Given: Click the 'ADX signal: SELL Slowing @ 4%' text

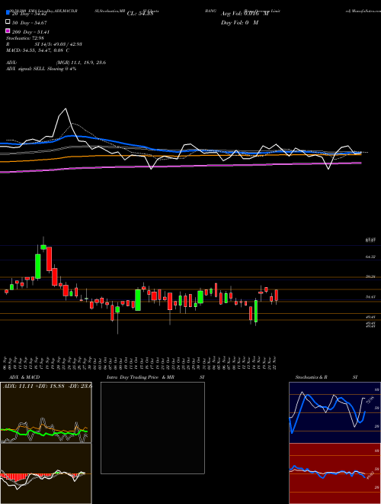Looking at the screenshot, I should click(x=41, y=69).
